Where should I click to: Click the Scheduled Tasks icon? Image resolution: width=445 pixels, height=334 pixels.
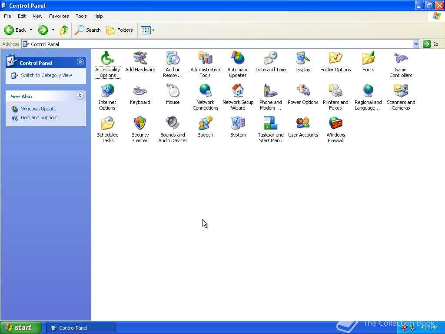pyautogui.click(x=107, y=123)
